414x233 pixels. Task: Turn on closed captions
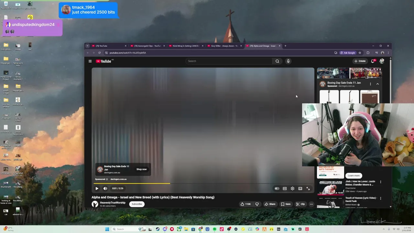pos(285,188)
